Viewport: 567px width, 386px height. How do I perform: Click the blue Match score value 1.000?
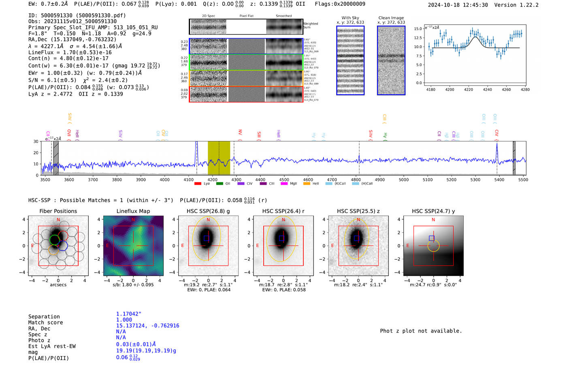124,320
